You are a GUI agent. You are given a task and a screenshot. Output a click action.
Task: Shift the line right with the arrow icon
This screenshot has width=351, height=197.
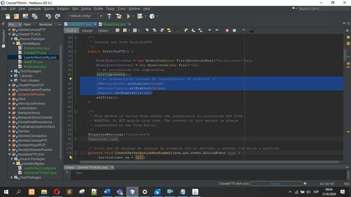(x=217, y=30)
